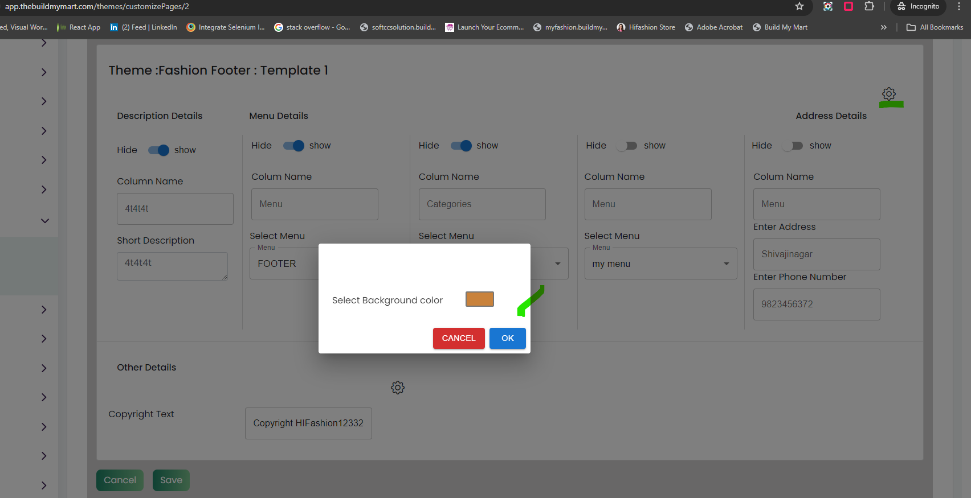Open the Hifashion Store bookmark
The width and height of the screenshot is (971, 498).
[646, 27]
